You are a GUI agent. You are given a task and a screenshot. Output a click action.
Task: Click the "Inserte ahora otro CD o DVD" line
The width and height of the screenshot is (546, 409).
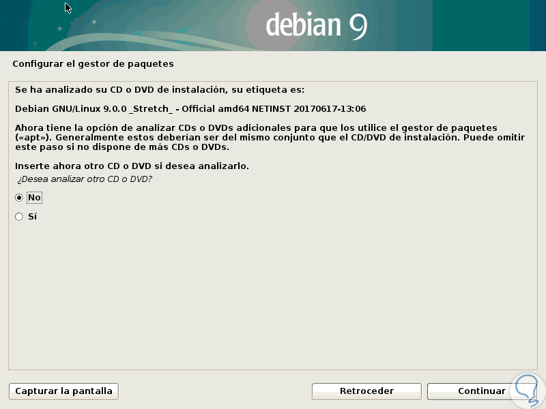point(132,166)
